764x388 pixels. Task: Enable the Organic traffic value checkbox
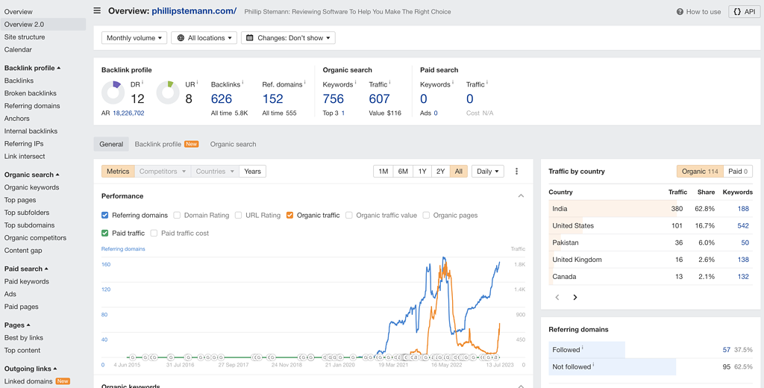[349, 215]
